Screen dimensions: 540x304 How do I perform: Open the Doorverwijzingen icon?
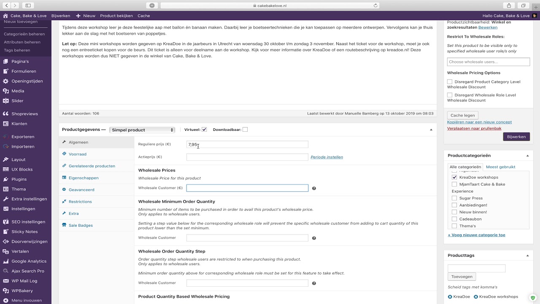tap(5, 242)
